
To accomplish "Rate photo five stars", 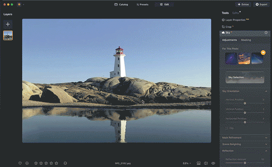I will click(x=56, y=163).
